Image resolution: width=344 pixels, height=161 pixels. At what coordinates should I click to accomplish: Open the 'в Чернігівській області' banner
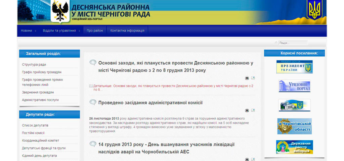294,126
